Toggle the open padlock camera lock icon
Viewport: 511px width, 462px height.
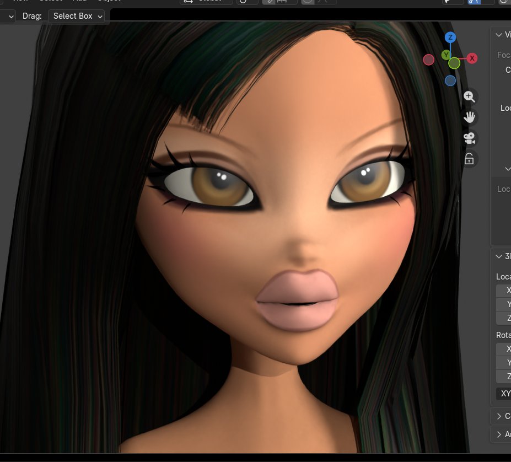[469, 159]
